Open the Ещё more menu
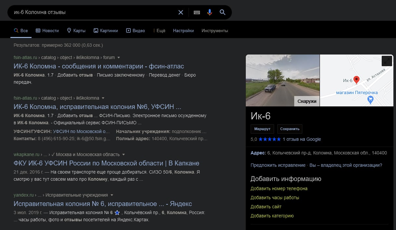This screenshot has height=230, width=396. pos(159,30)
